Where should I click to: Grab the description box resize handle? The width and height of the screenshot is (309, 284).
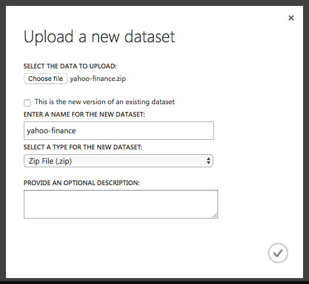pyautogui.click(x=215, y=216)
